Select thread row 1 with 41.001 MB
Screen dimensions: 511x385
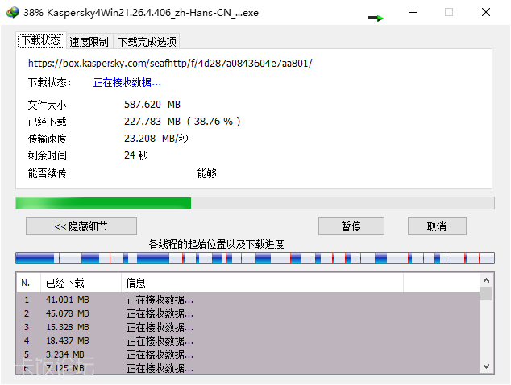point(248,300)
